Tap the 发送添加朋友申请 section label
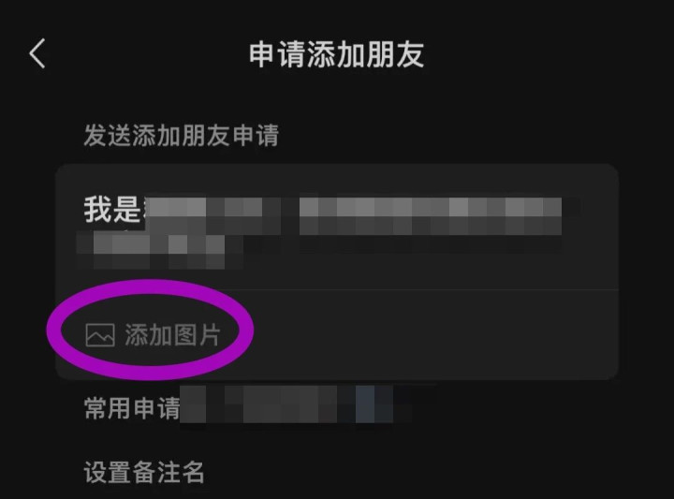Viewport: 674px width, 499px height. (181, 136)
